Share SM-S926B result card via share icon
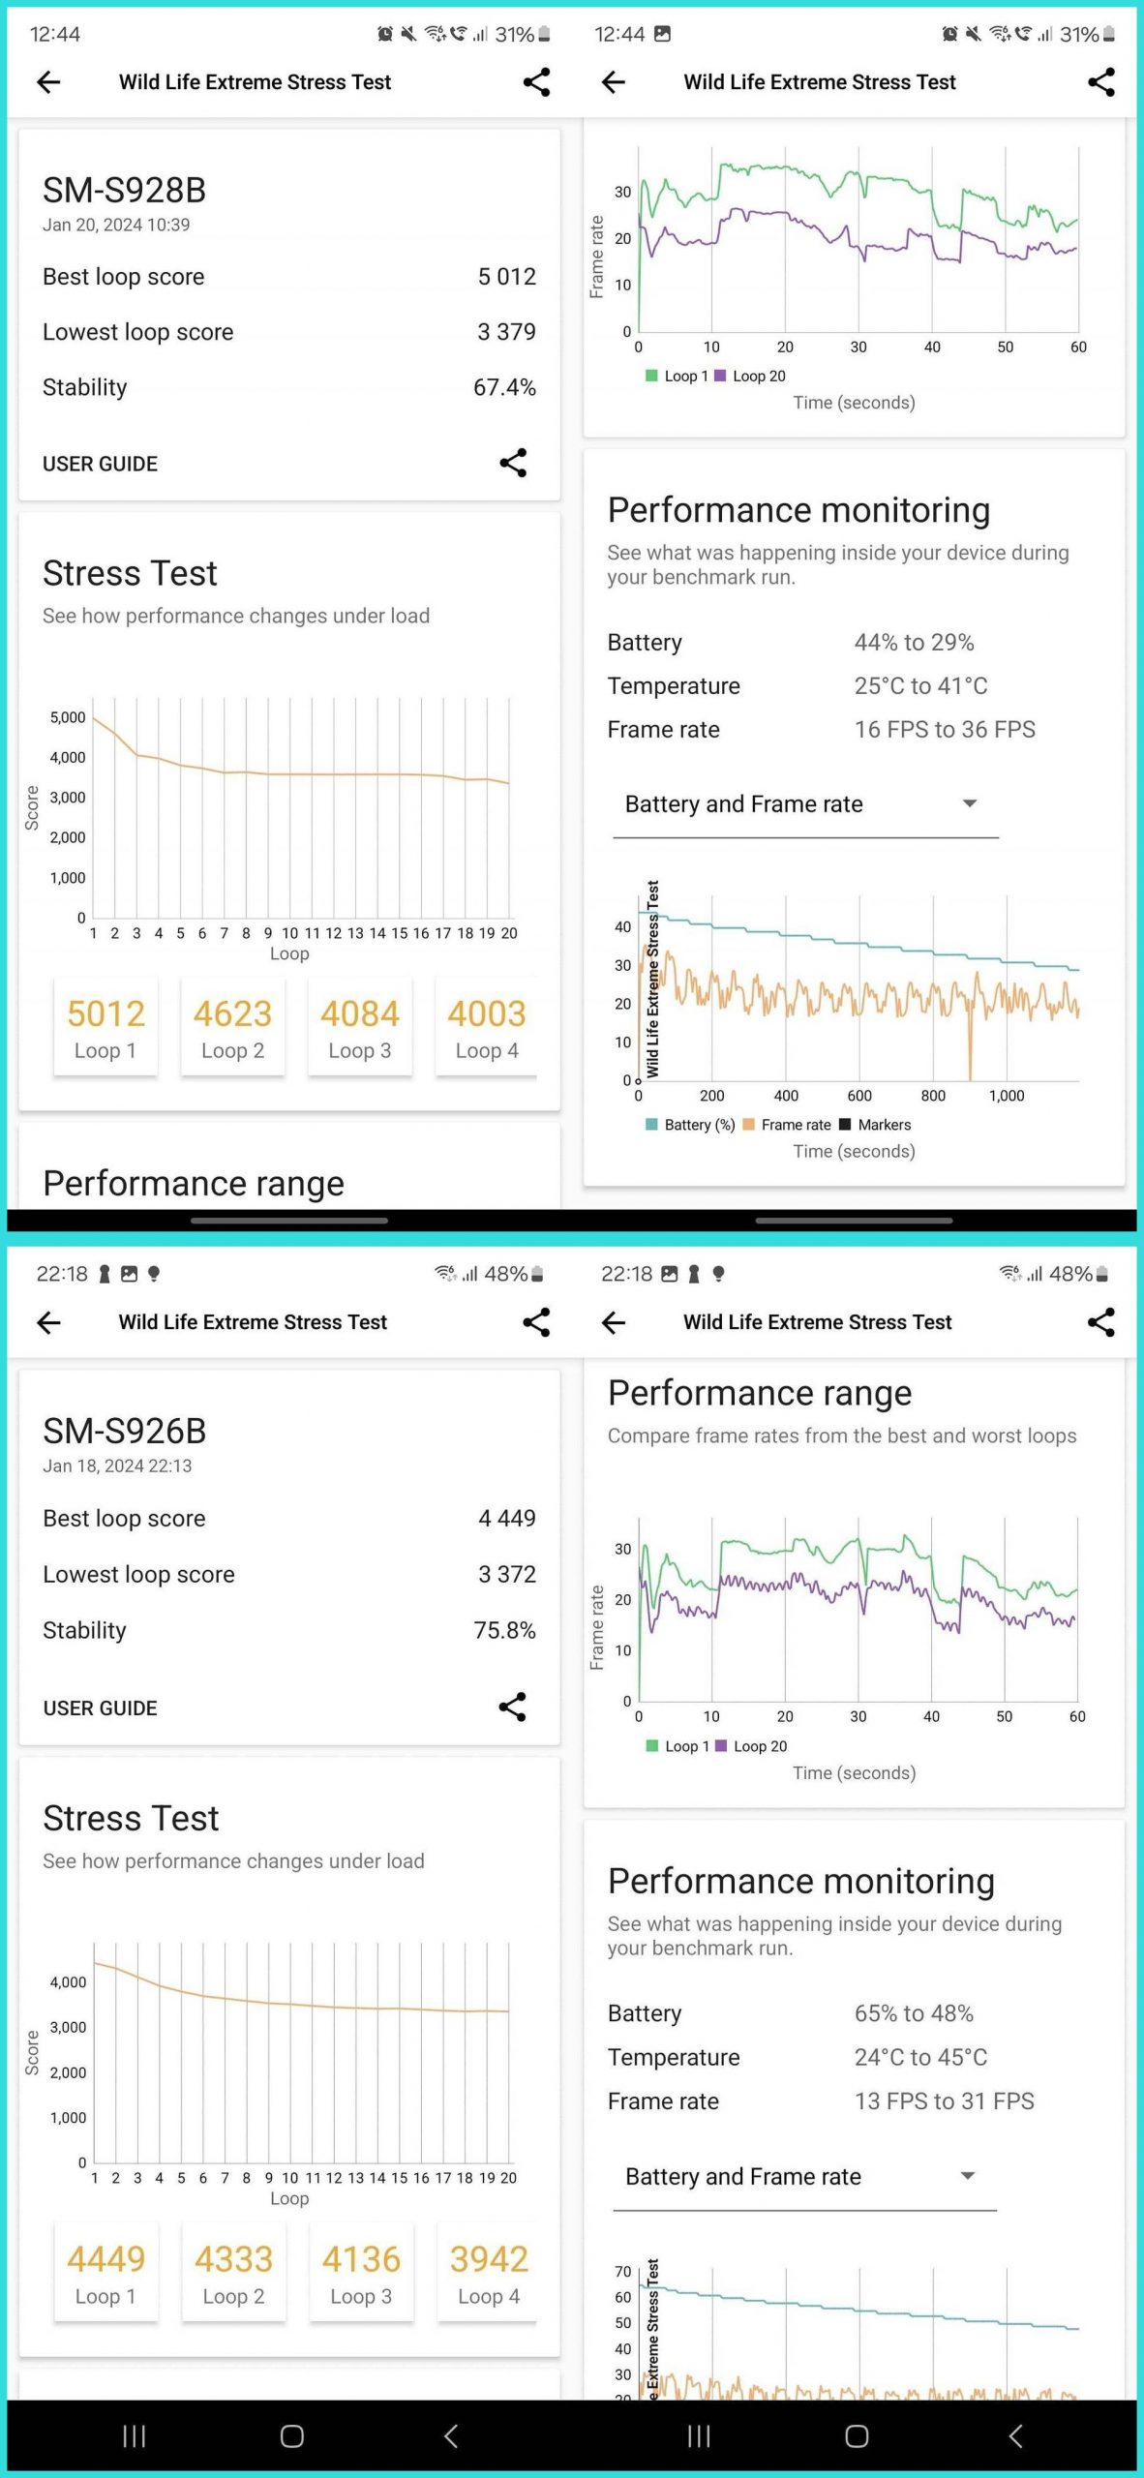 pos(512,1707)
